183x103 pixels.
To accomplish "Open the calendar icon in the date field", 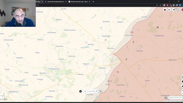I will click(97, 91).
